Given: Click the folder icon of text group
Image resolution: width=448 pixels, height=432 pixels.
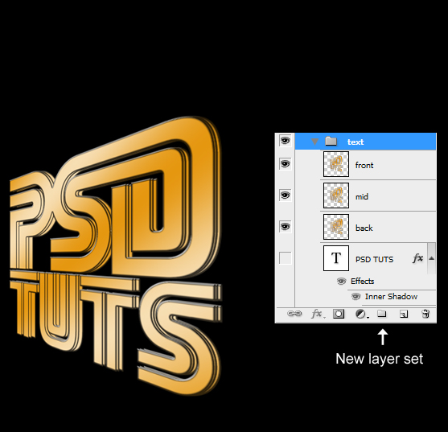Looking at the screenshot, I should click(x=331, y=141).
